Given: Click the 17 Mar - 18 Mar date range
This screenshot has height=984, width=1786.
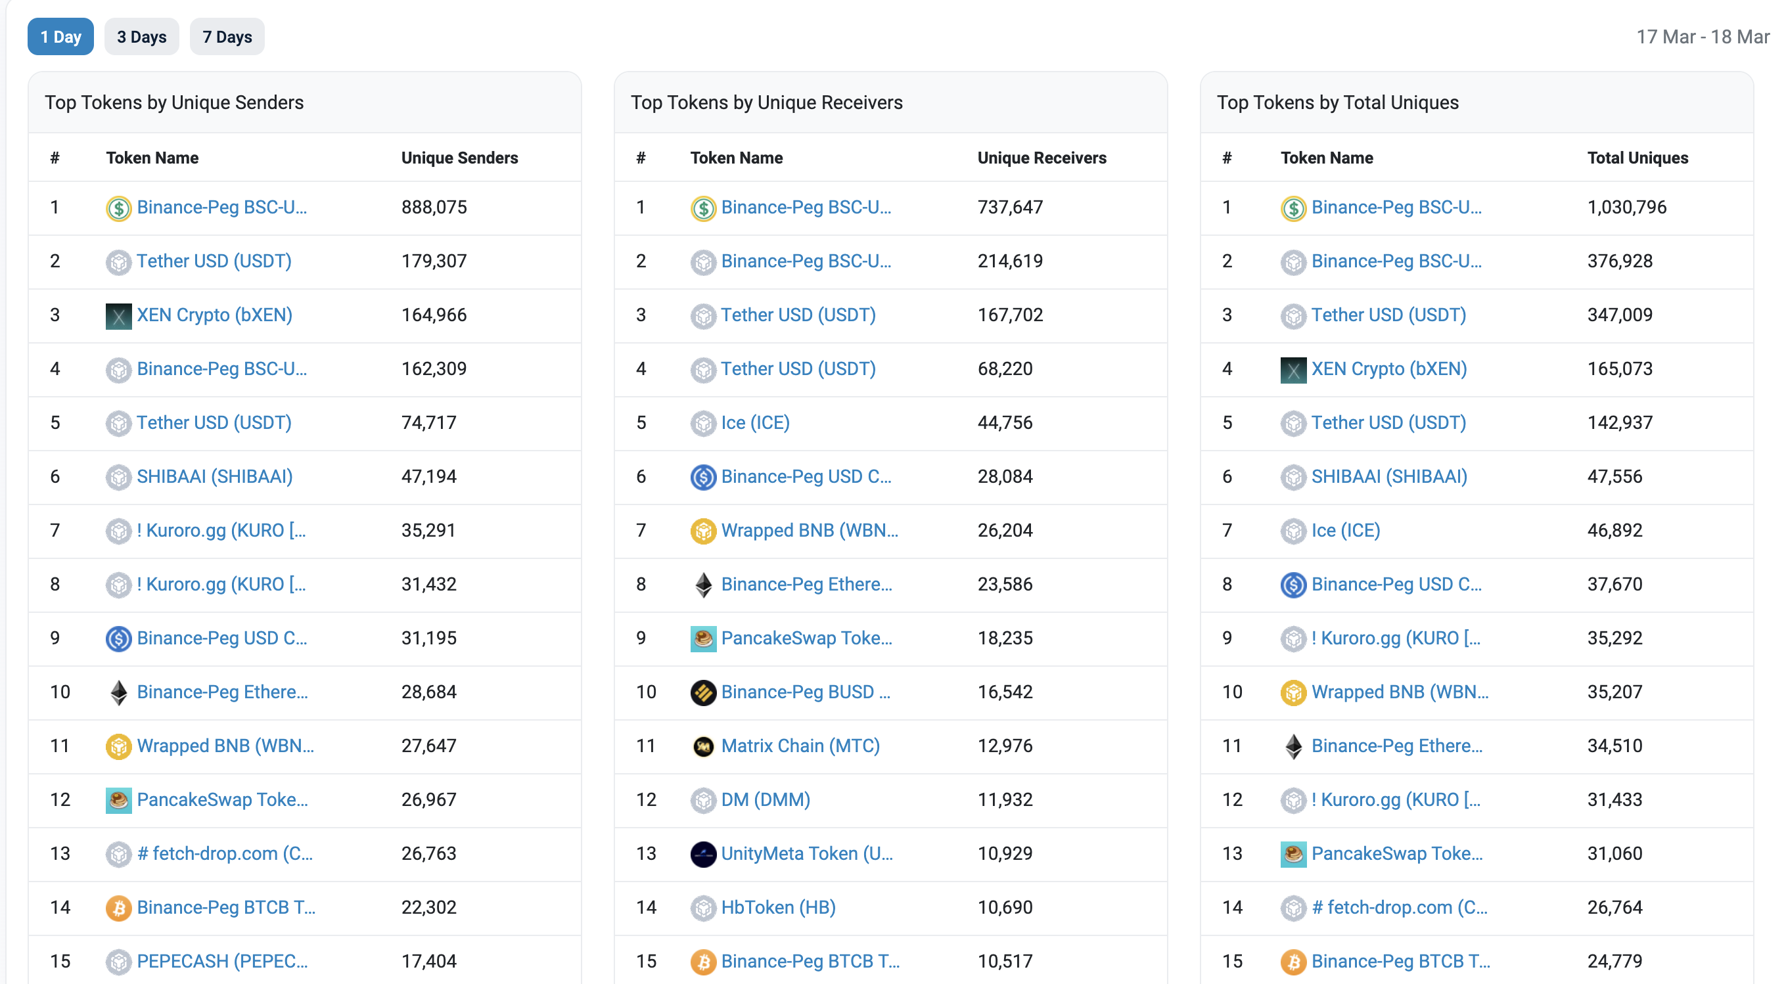Looking at the screenshot, I should click(x=1702, y=37).
